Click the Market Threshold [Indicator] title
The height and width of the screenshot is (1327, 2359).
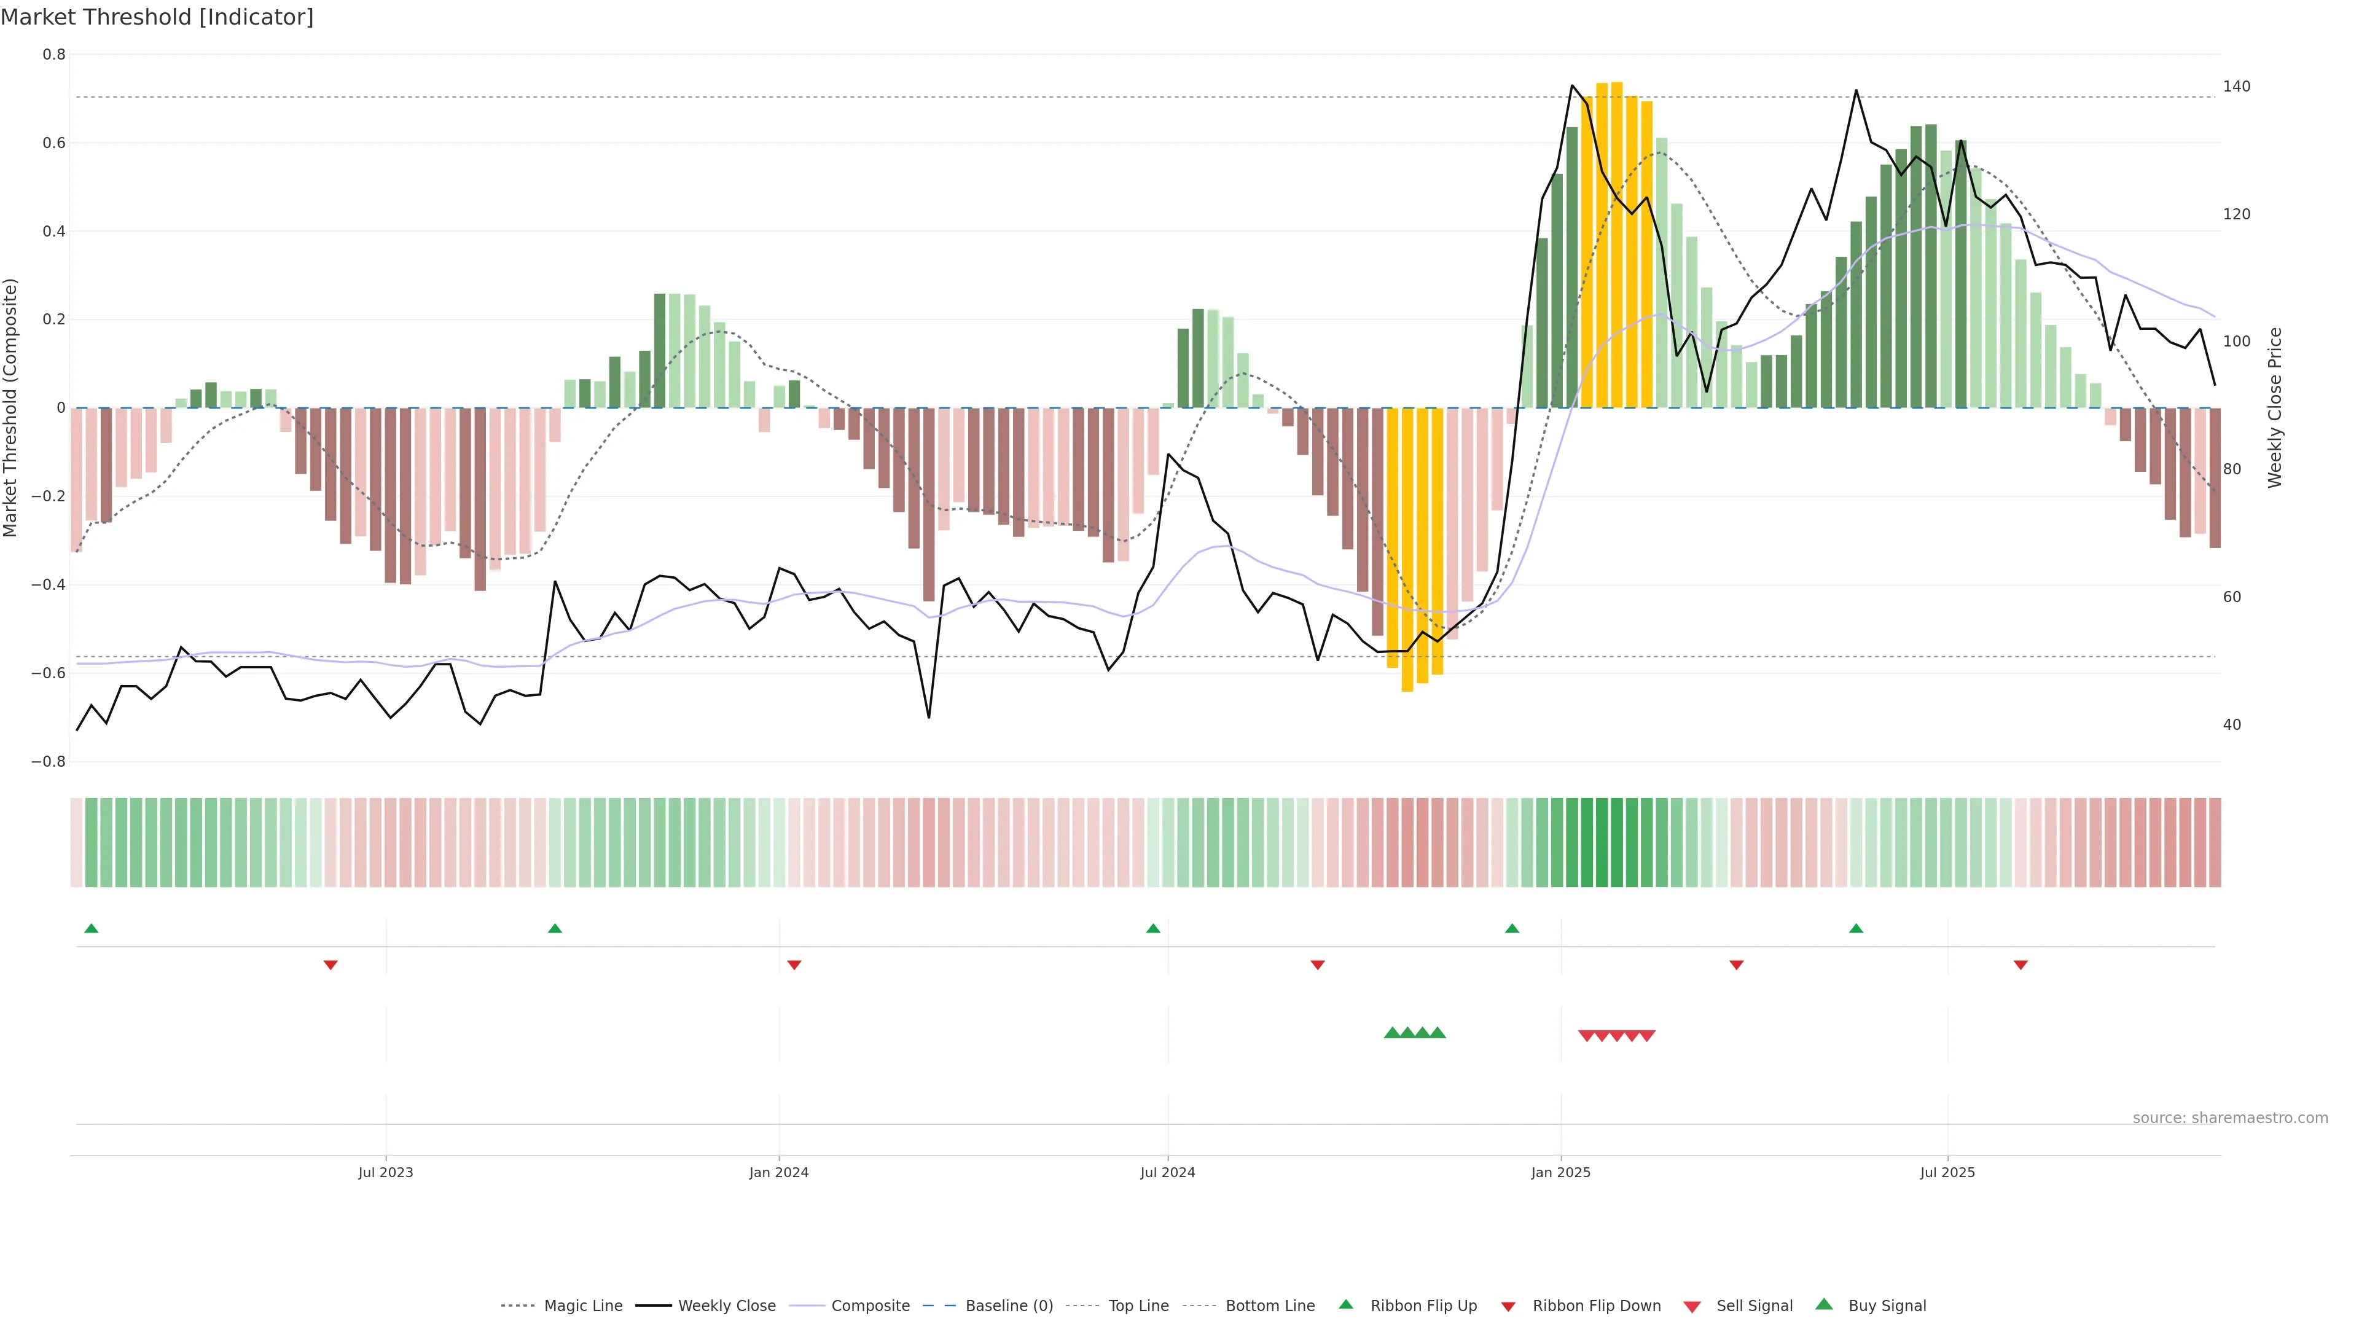point(157,17)
